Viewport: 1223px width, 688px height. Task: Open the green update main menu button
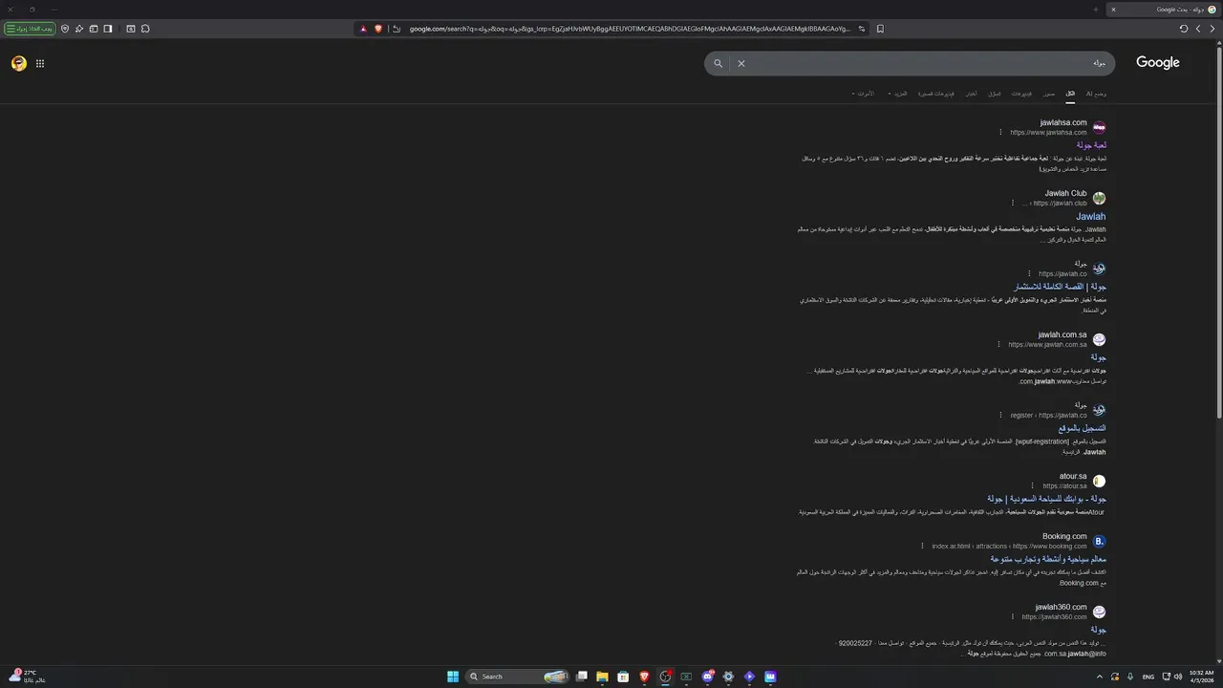tap(30, 29)
